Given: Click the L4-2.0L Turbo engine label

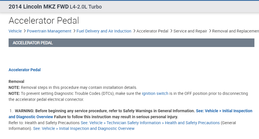Looking at the screenshot, I should [x=86, y=7].
